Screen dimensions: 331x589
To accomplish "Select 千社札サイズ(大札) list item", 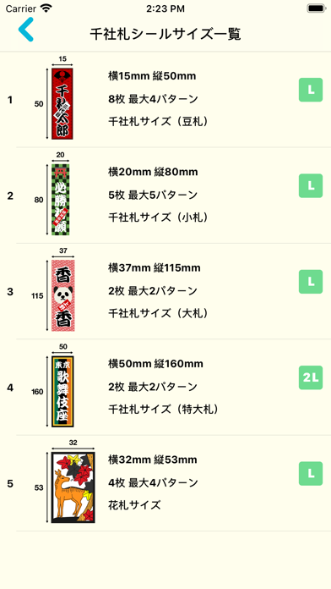I will click(158, 313).
